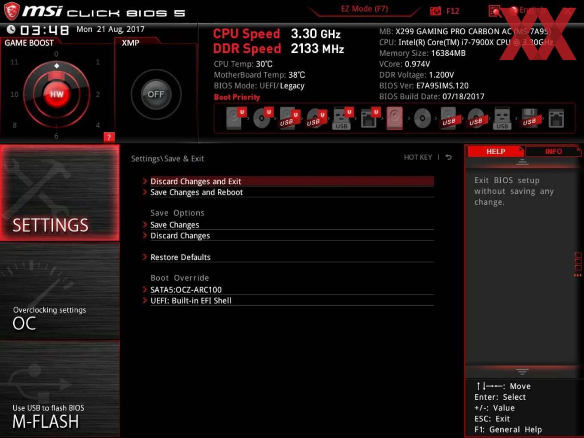
Task: Click the 03:48 system clock
Action: pos(45,30)
